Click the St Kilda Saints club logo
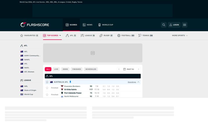The height and width of the screenshot is (130, 208). click(x=62, y=90)
